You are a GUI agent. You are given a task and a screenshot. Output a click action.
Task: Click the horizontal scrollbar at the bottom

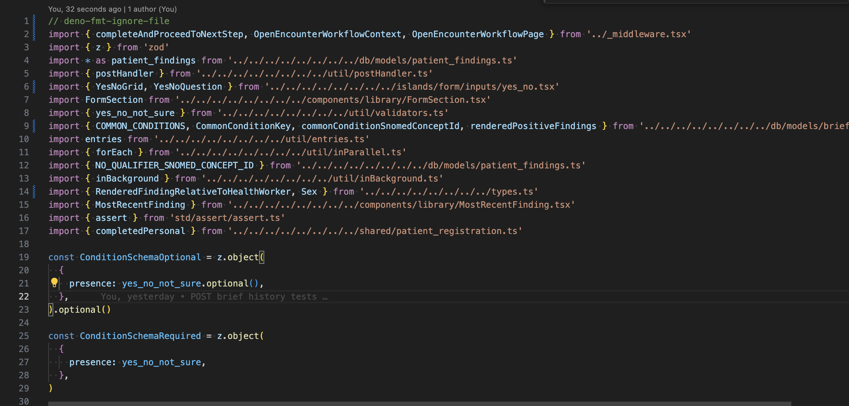419,403
